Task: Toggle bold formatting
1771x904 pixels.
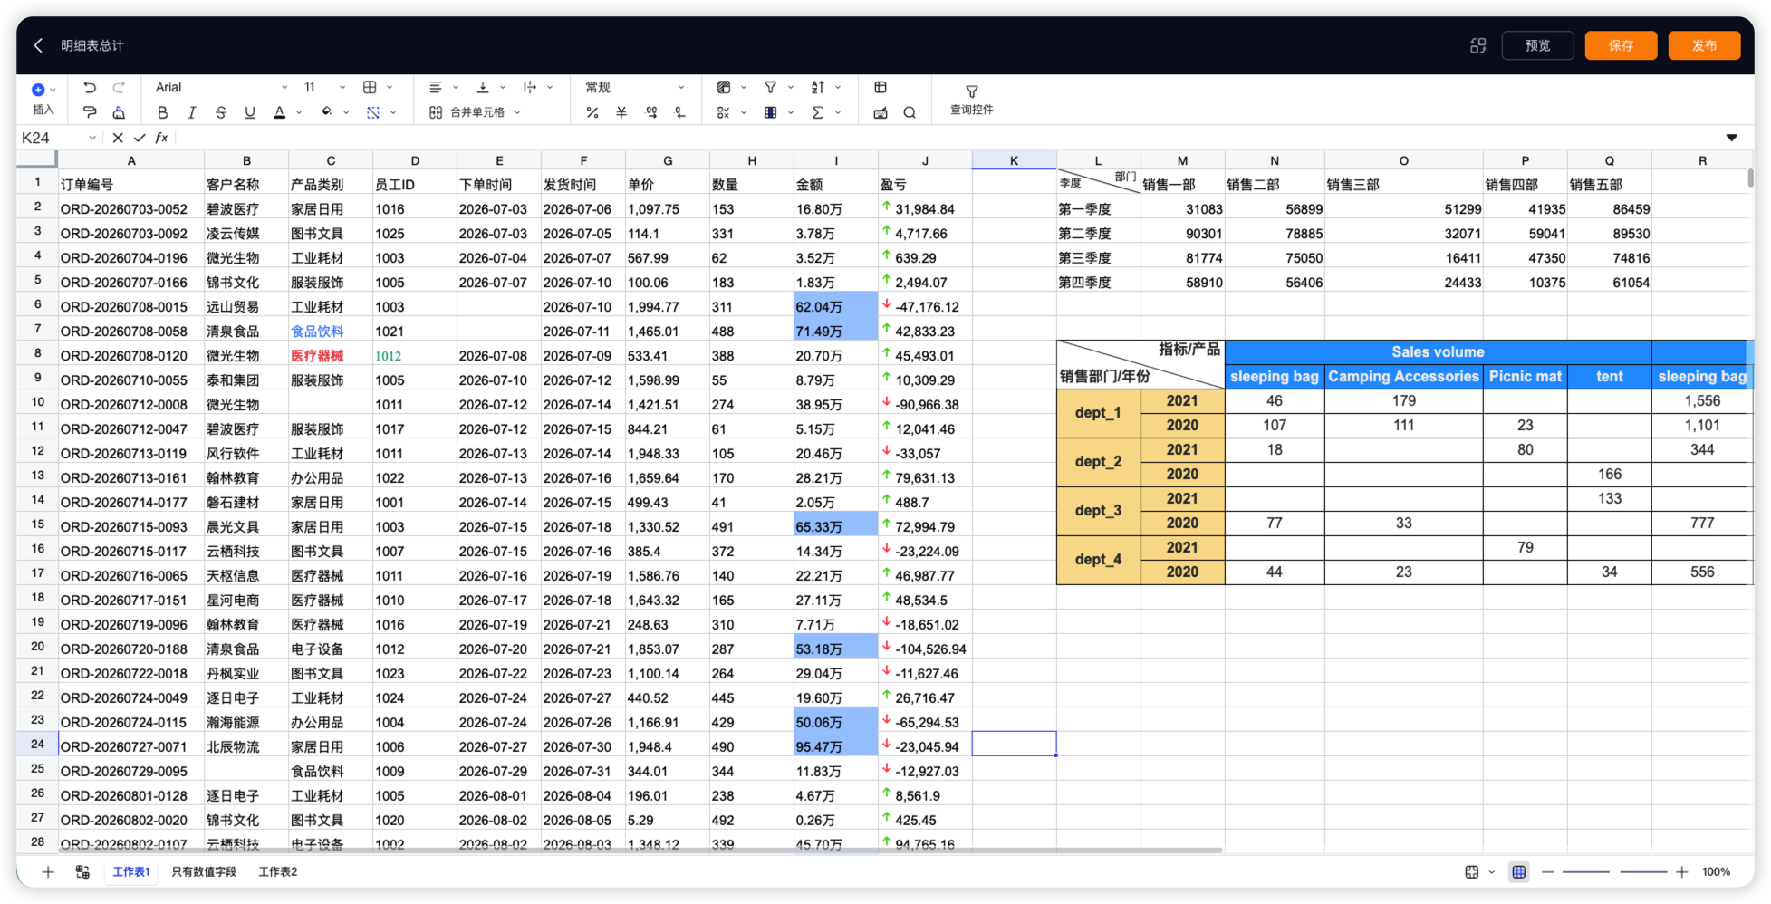Action: (x=162, y=112)
